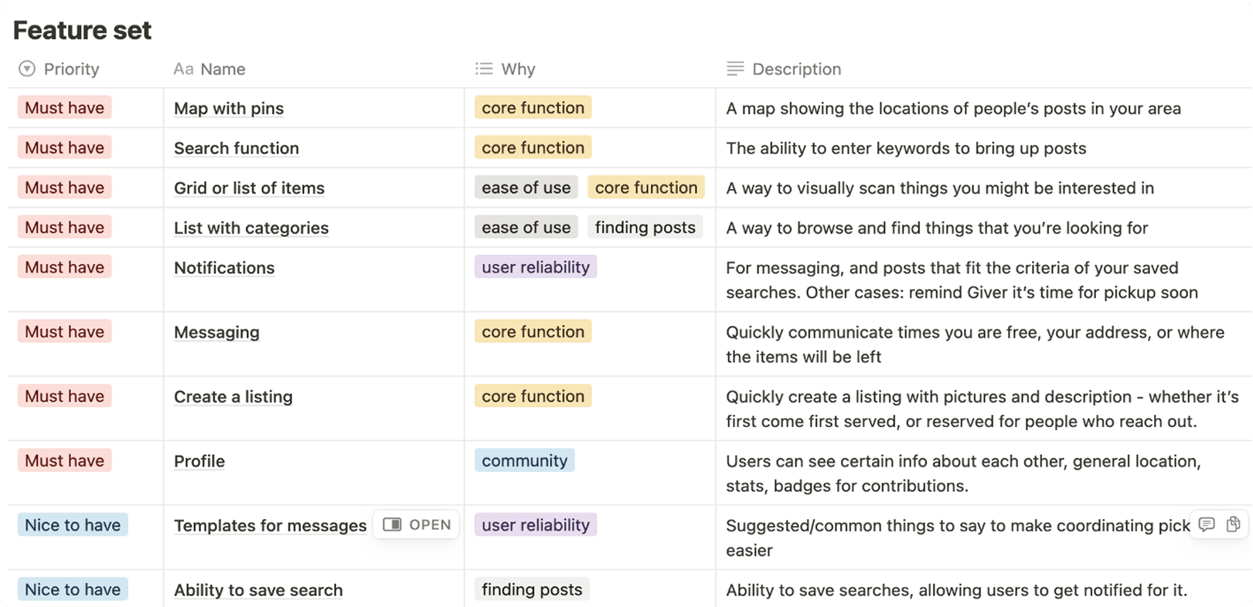
Task: Click core function tag in Messaging row
Action: point(533,331)
